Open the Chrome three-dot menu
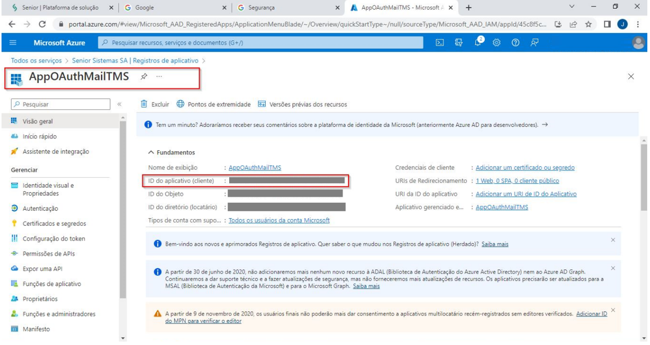The width and height of the screenshot is (650, 345). [638, 24]
